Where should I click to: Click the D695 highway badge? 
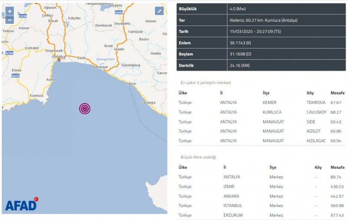pos(119,13)
